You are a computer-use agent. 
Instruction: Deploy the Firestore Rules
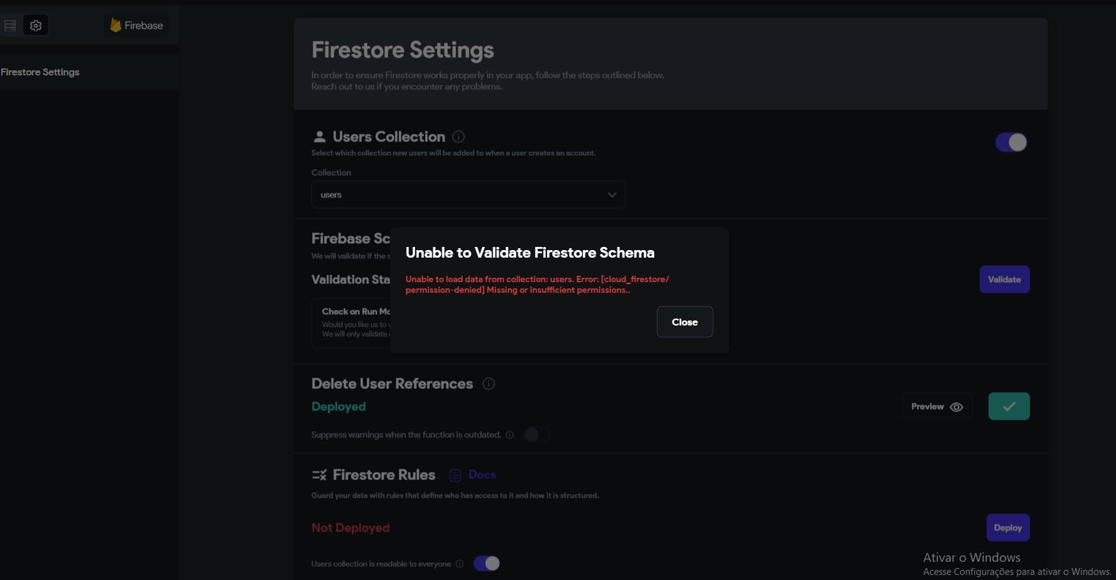pos(1007,528)
